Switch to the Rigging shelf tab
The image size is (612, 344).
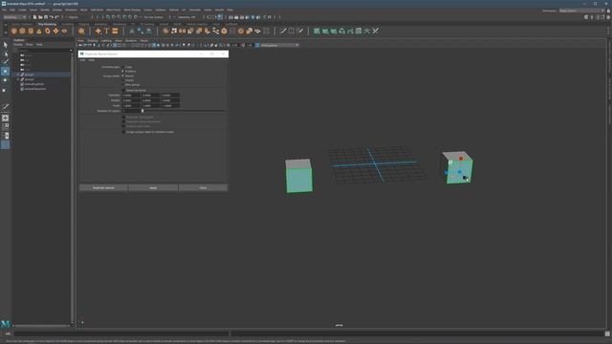84,24
